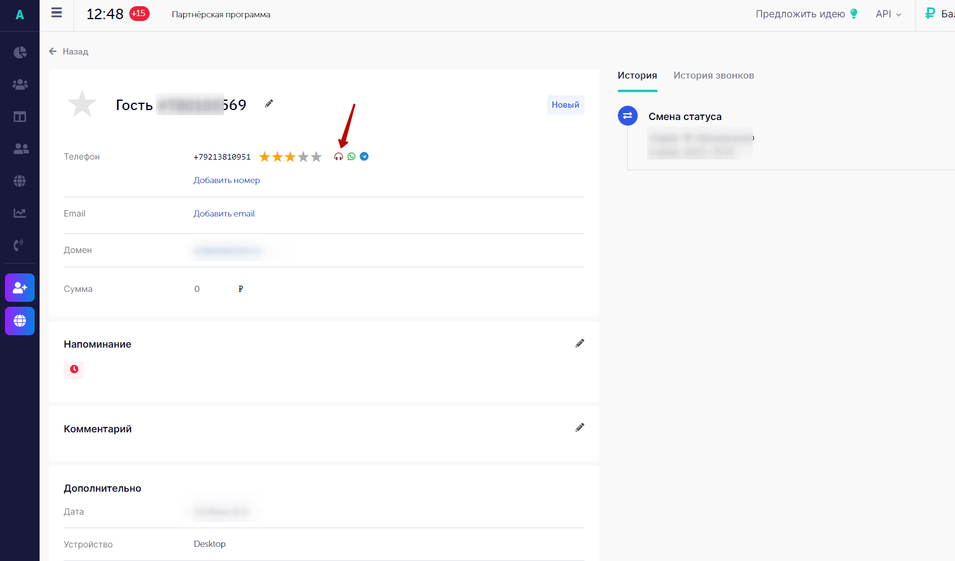Edit the guest name with pencil icon
955x561 pixels.
(x=268, y=104)
